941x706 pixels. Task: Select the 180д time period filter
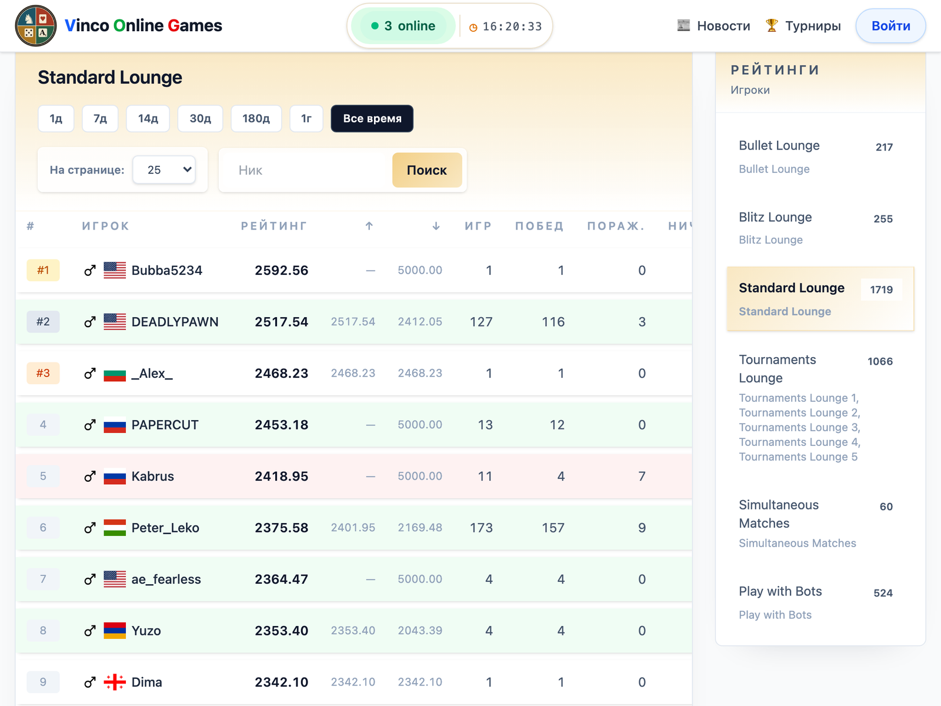tap(256, 118)
